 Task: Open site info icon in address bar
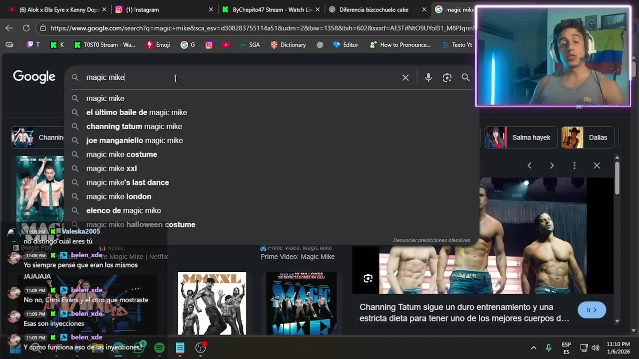coord(43,28)
